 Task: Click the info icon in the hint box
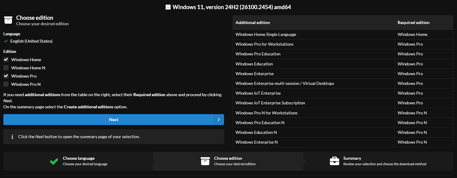pyautogui.click(x=12, y=137)
